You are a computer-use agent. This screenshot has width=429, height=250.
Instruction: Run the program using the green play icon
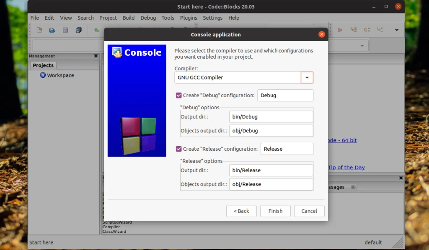click(x=340, y=30)
